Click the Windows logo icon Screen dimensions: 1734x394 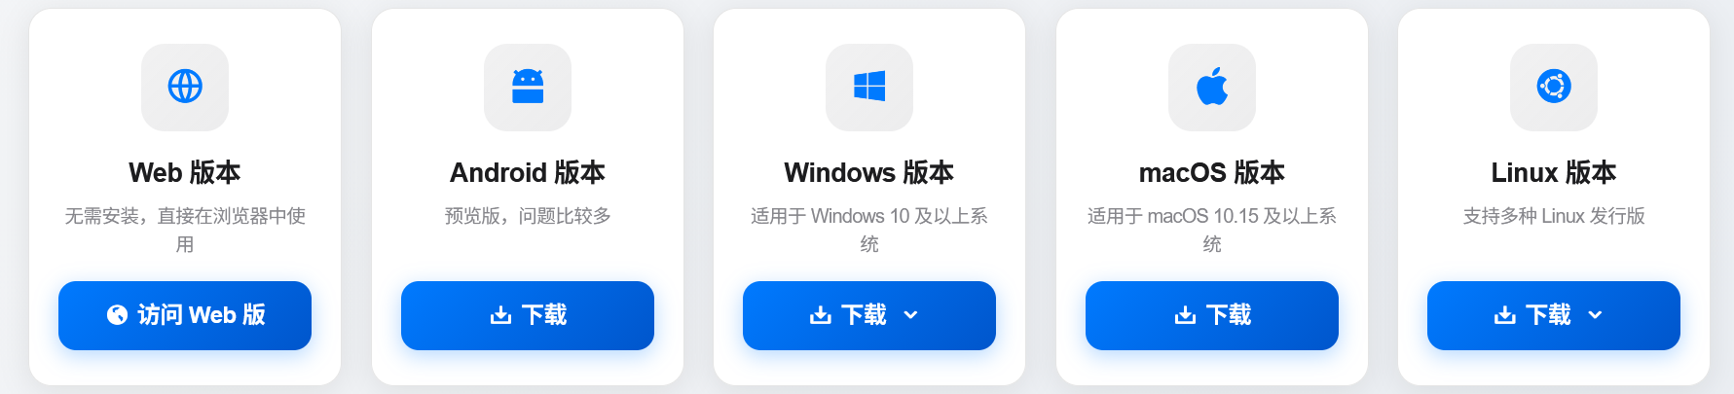coord(869,87)
